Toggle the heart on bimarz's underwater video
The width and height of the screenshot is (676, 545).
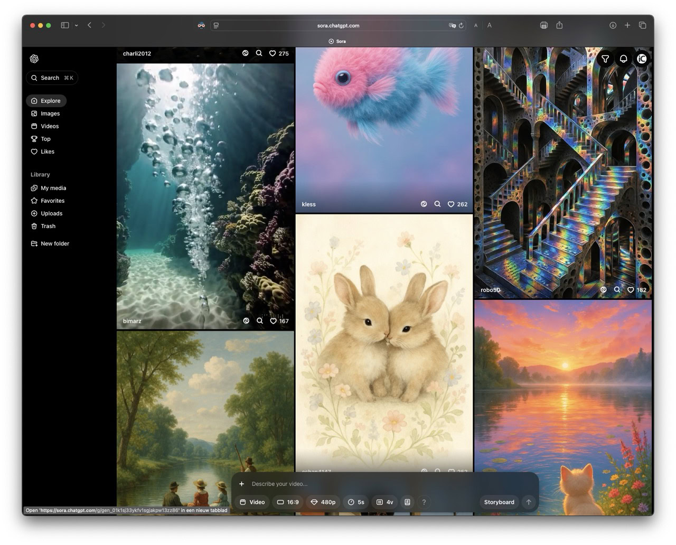273,321
